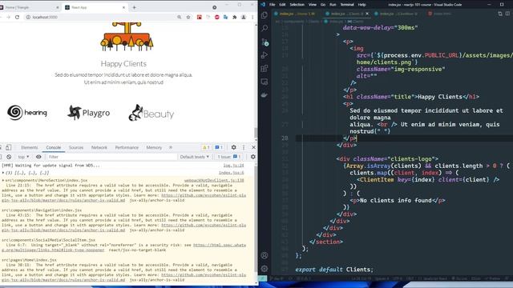Expand the HeroSection warning entry
The width and height of the screenshot is (513, 288).
(3, 180)
